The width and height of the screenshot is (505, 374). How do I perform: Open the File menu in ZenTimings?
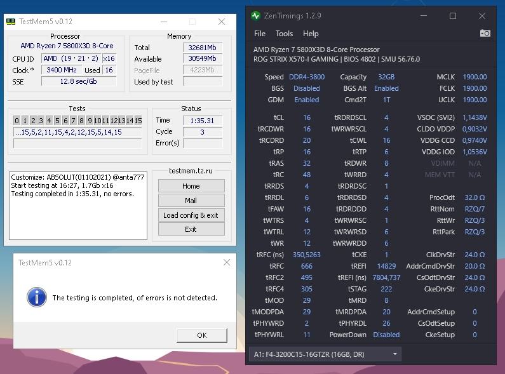pos(260,34)
